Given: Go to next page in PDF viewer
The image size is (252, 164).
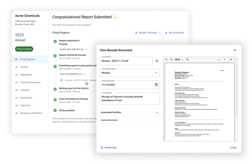Looking at the screenshot, I should [235, 60].
